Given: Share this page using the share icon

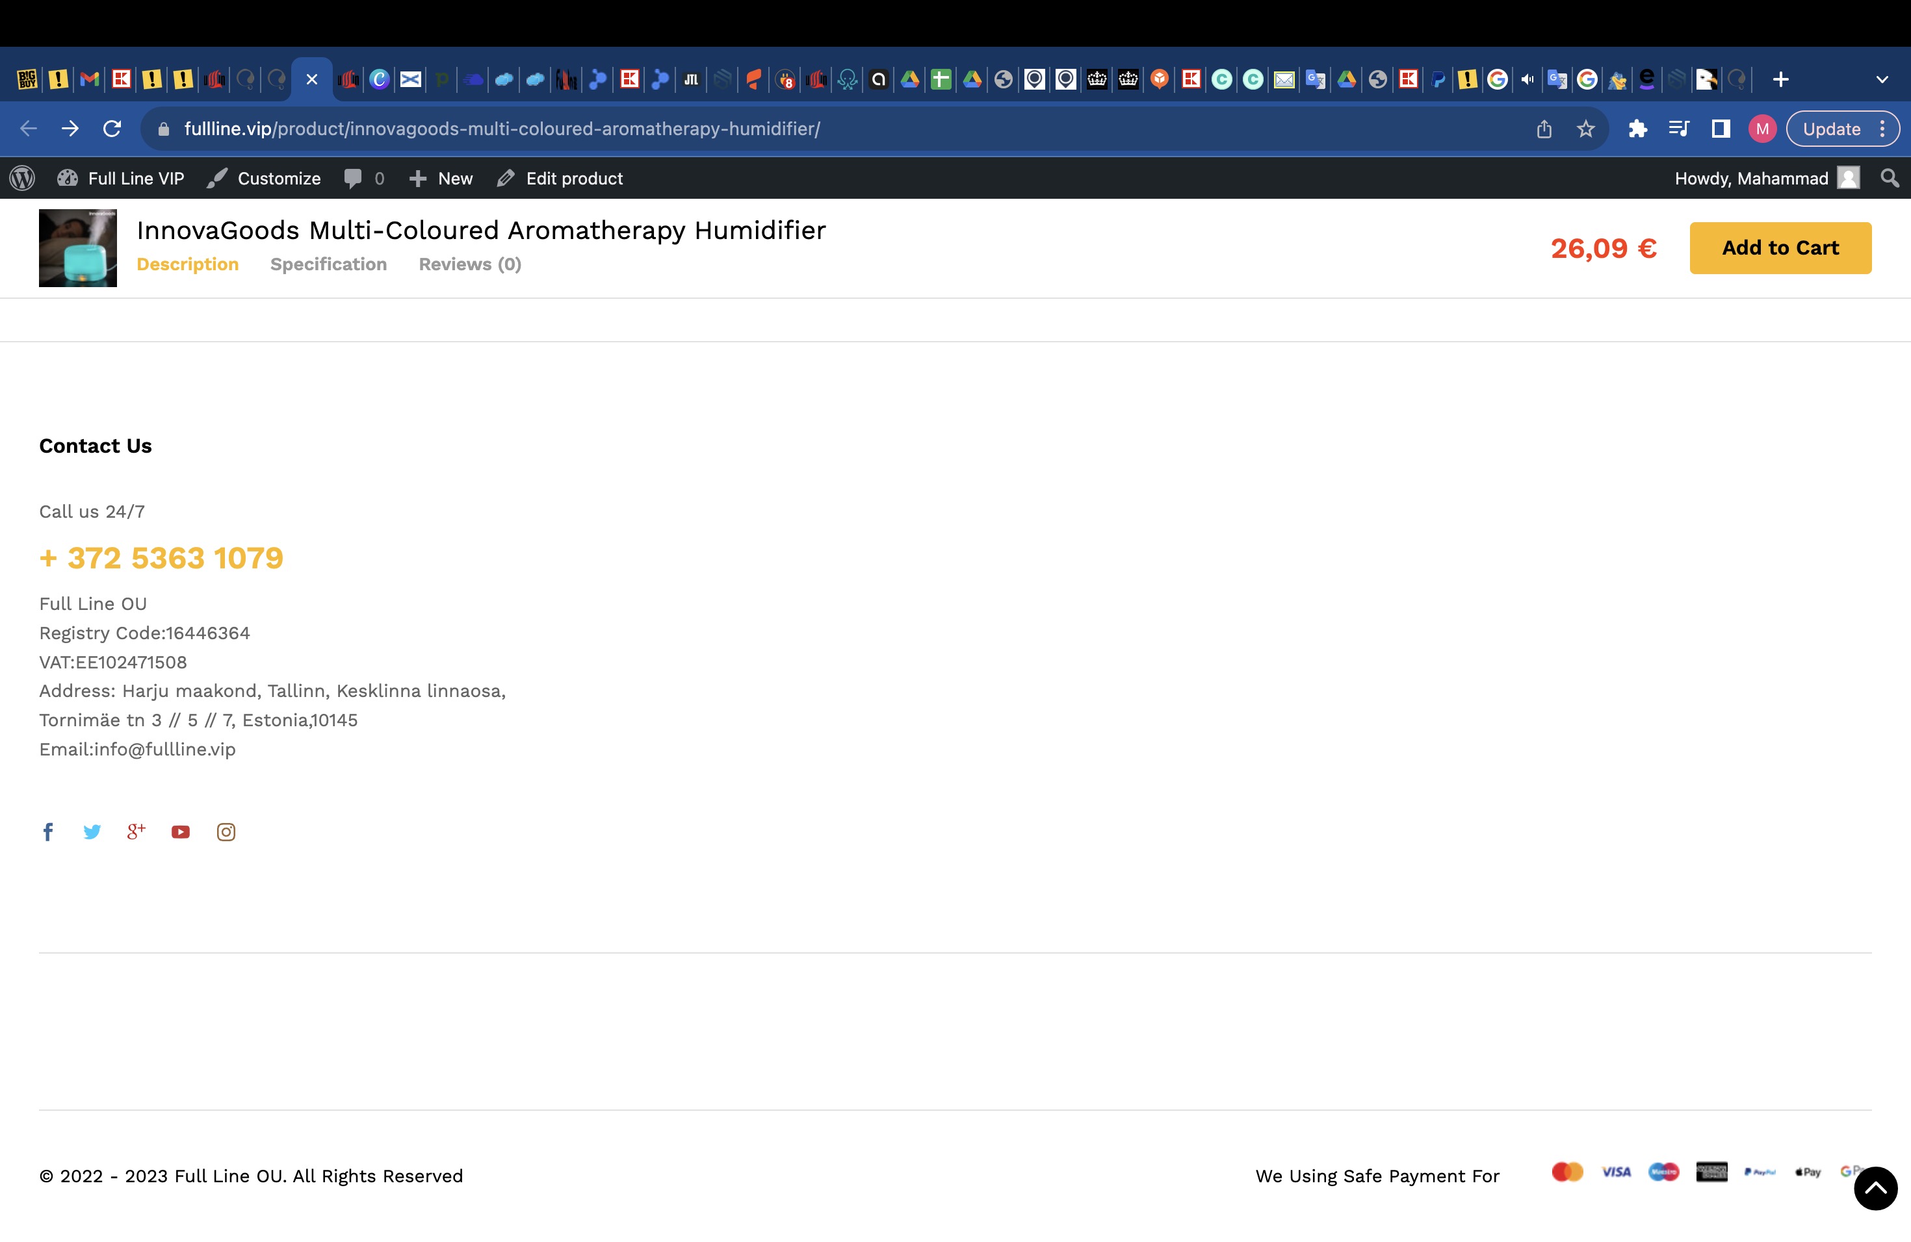Looking at the screenshot, I should pos(1544,129).
